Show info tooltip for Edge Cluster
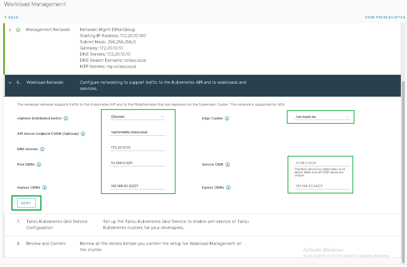407x267 pixels. (x=227, y=118)
